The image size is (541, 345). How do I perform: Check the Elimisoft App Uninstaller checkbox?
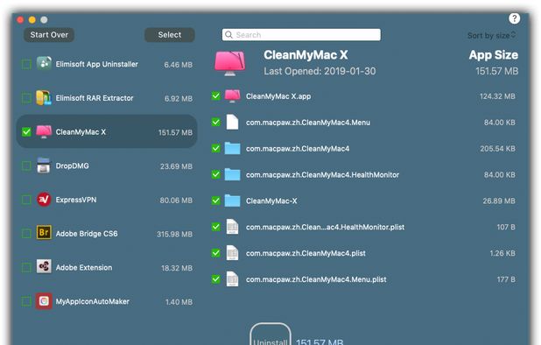26,64
